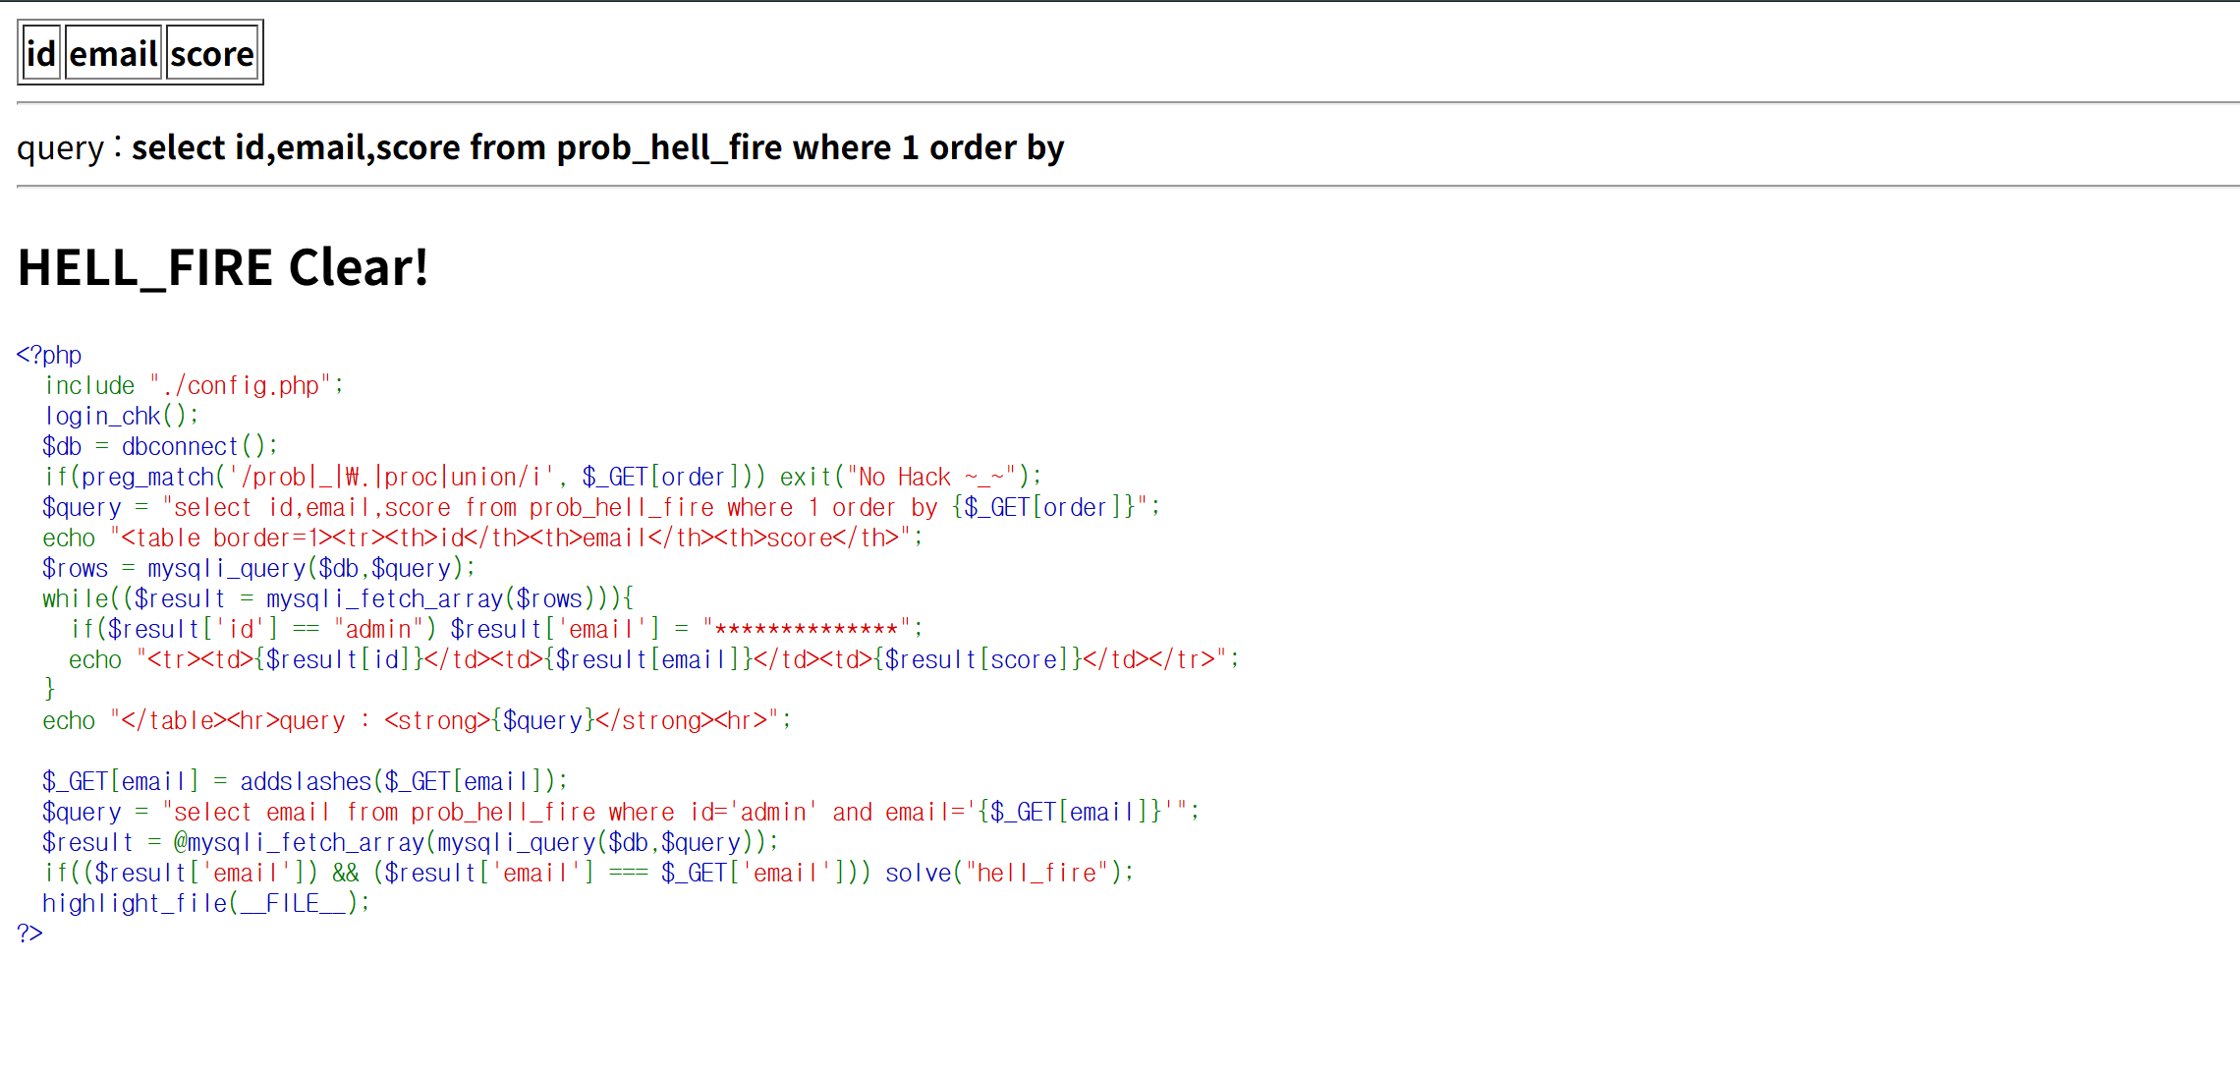Click the masked asterisks email string
Viewport: 2240px width, 1076px height.
807,629
